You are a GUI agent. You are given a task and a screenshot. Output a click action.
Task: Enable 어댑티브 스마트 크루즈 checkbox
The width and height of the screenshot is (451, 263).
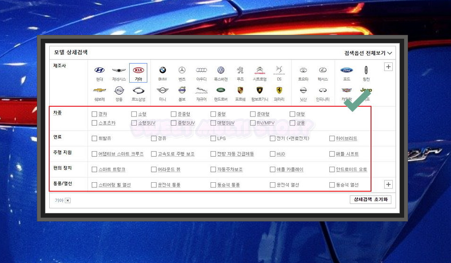[94, 154]
